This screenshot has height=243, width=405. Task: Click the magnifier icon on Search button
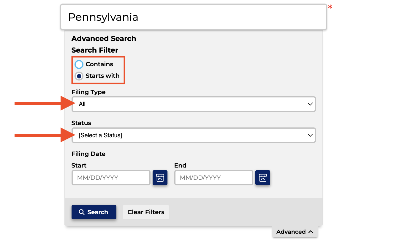tap(82, 212)
